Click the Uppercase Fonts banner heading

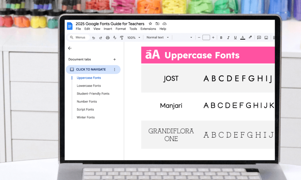202,55
